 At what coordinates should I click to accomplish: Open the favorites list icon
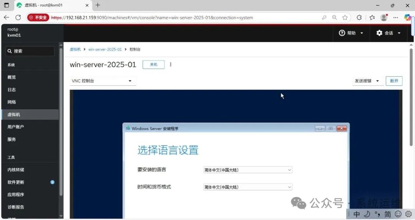pos(372,18)
